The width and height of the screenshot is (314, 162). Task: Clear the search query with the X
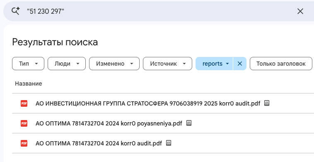[x=300, y=11]
